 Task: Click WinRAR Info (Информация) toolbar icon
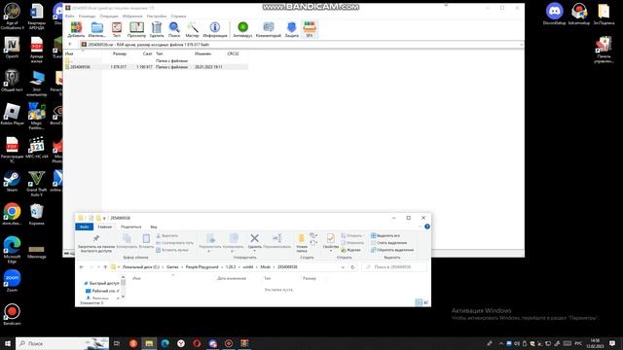click(x=215, y=30)
